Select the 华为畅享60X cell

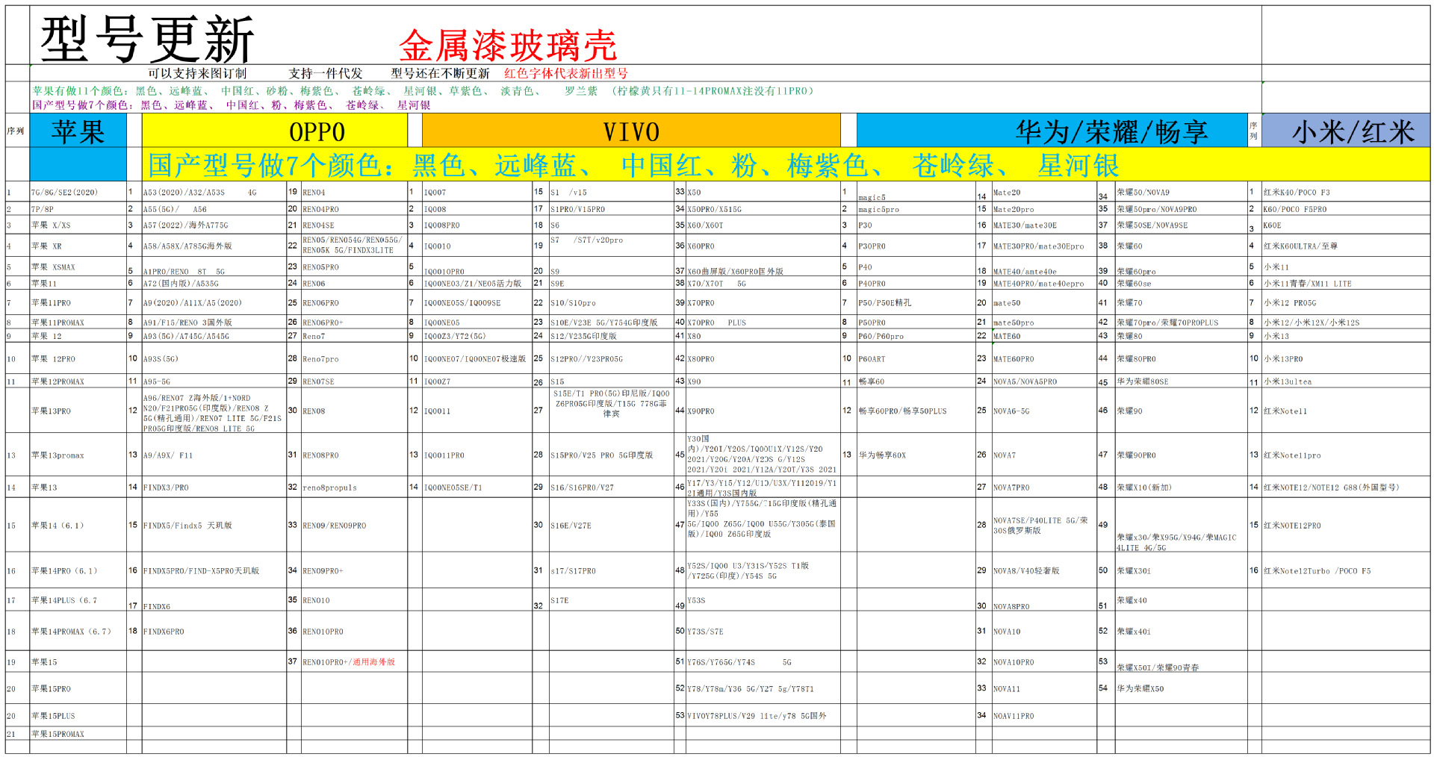(x=916, y=455)
